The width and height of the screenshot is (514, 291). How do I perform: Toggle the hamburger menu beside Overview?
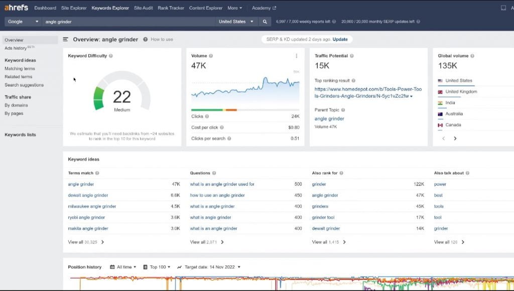pos(66,39)
